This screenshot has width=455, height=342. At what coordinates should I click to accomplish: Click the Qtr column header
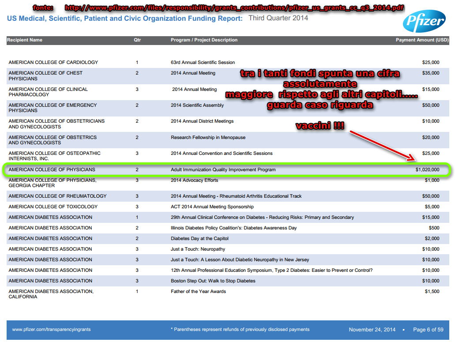pyautogui.click(x=137, y=40)
